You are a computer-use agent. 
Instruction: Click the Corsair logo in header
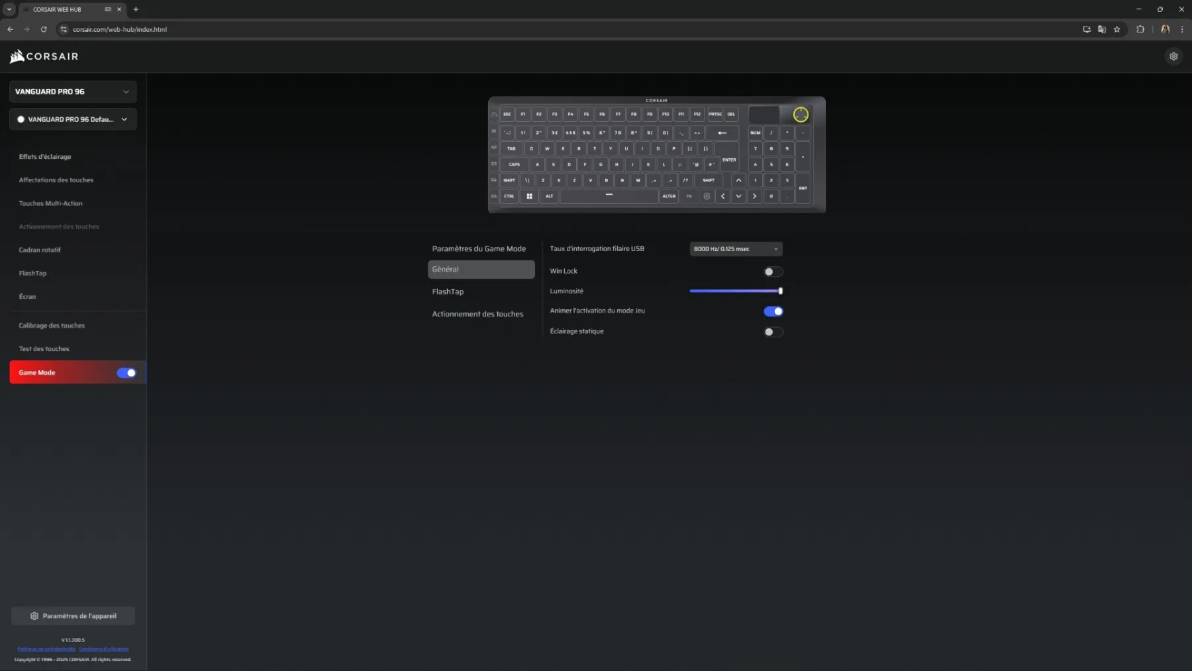click(x=44, y=56)
